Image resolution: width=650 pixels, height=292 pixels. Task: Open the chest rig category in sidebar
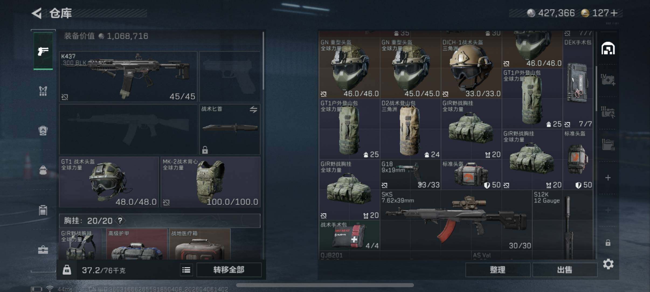[x=43, y=91]
